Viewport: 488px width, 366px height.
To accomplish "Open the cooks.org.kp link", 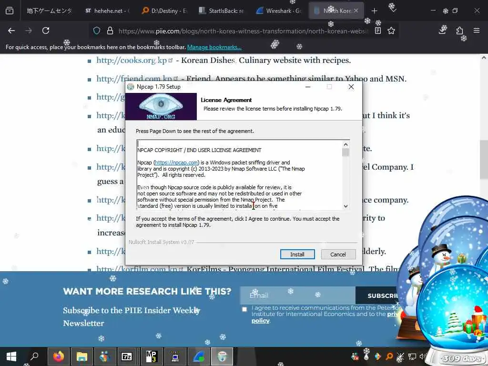I will tap(132, 60).
